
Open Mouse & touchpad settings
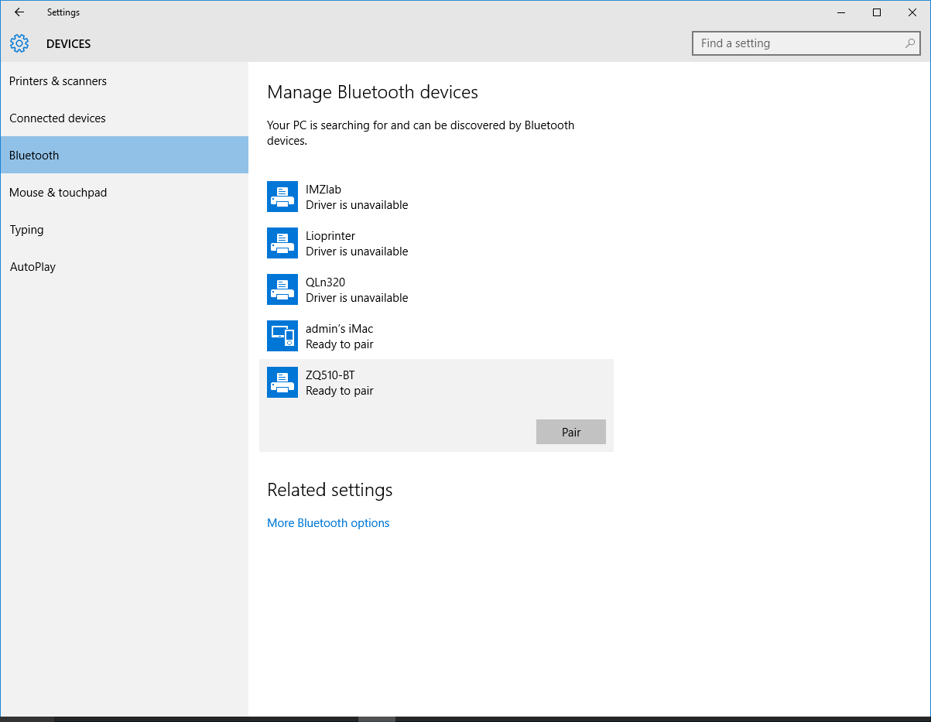pyautogui.click(x=58, y=193)
